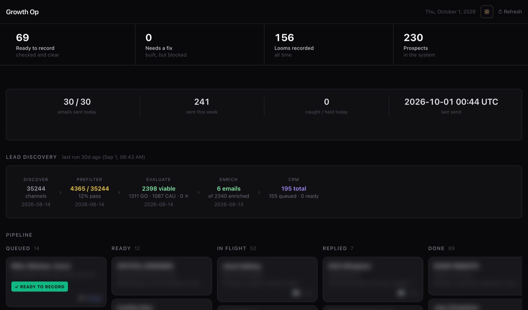Screen dimensions: 528x310
Task: Click the chevron between Prefilter and Evaluate
Action: (119, 192)
